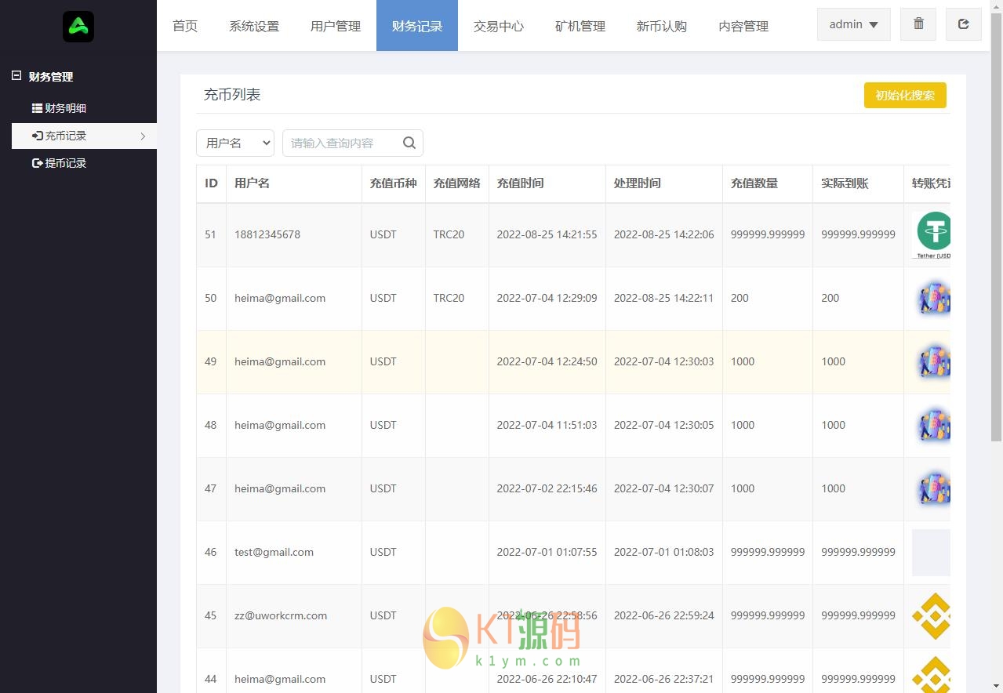Click the trash icon in top bar
Screen dimensions: 1003x693
918,24
